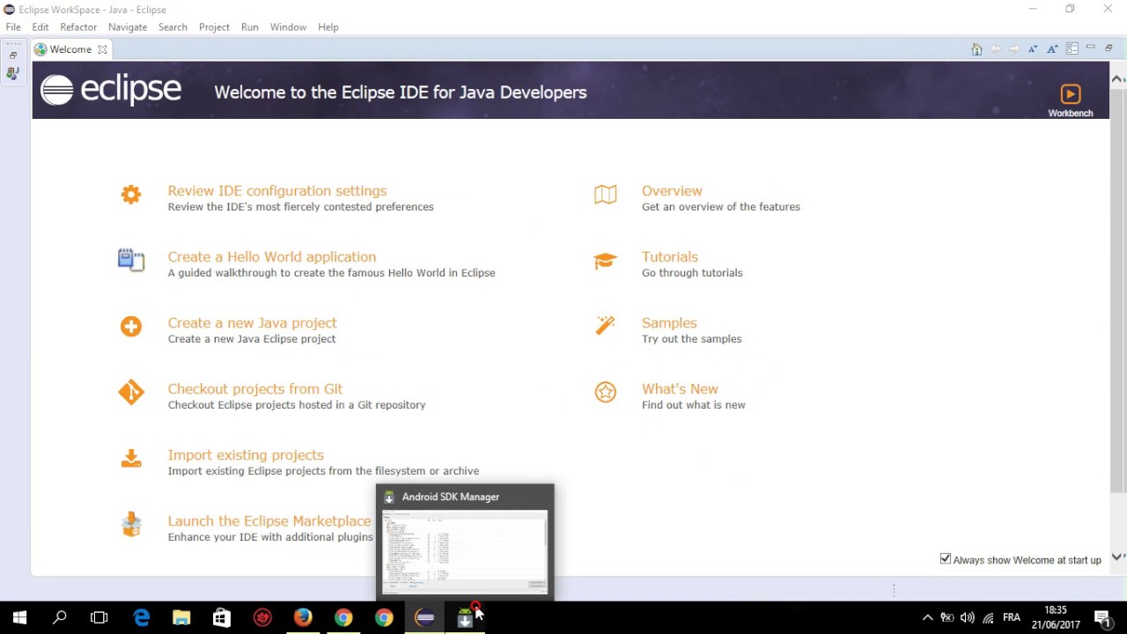Click the Wi-Fi network tray icon
Image resolution: width=1127 pixels, height=634 pixels.
point(988,618)
